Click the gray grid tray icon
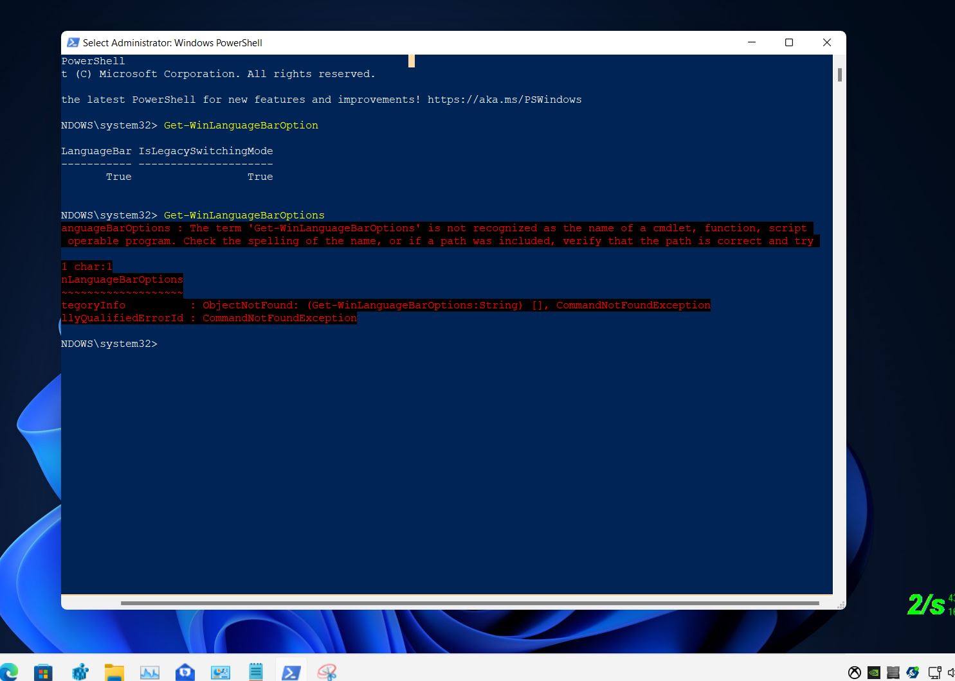955x681 pixels. coord(893,673)
